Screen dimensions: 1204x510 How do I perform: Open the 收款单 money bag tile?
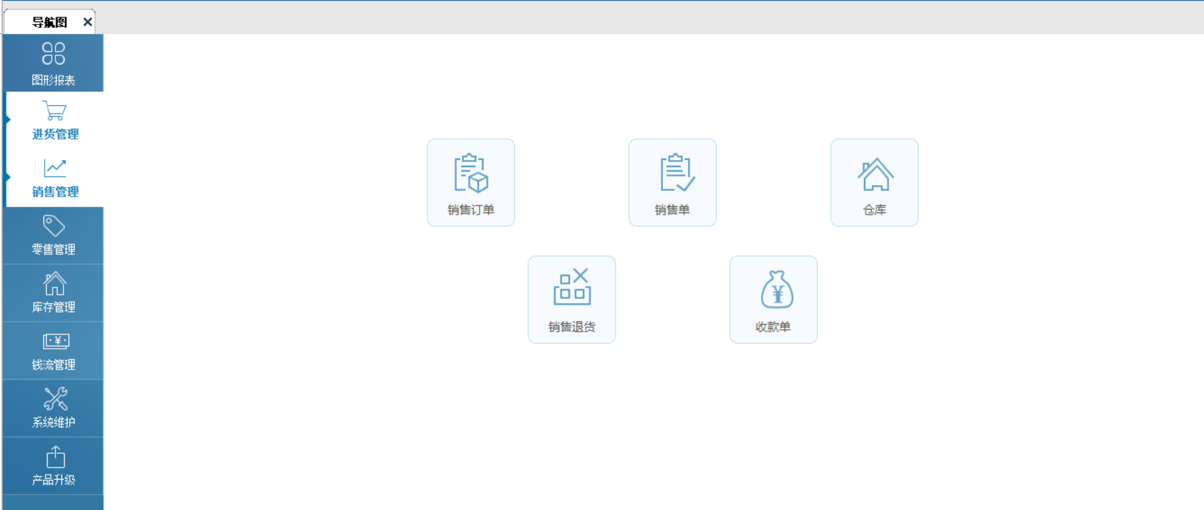[774, 300]
